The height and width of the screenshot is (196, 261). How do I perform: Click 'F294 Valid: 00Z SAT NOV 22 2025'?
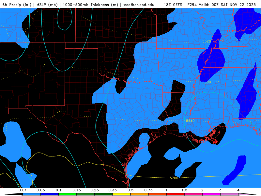pos(222,5)
